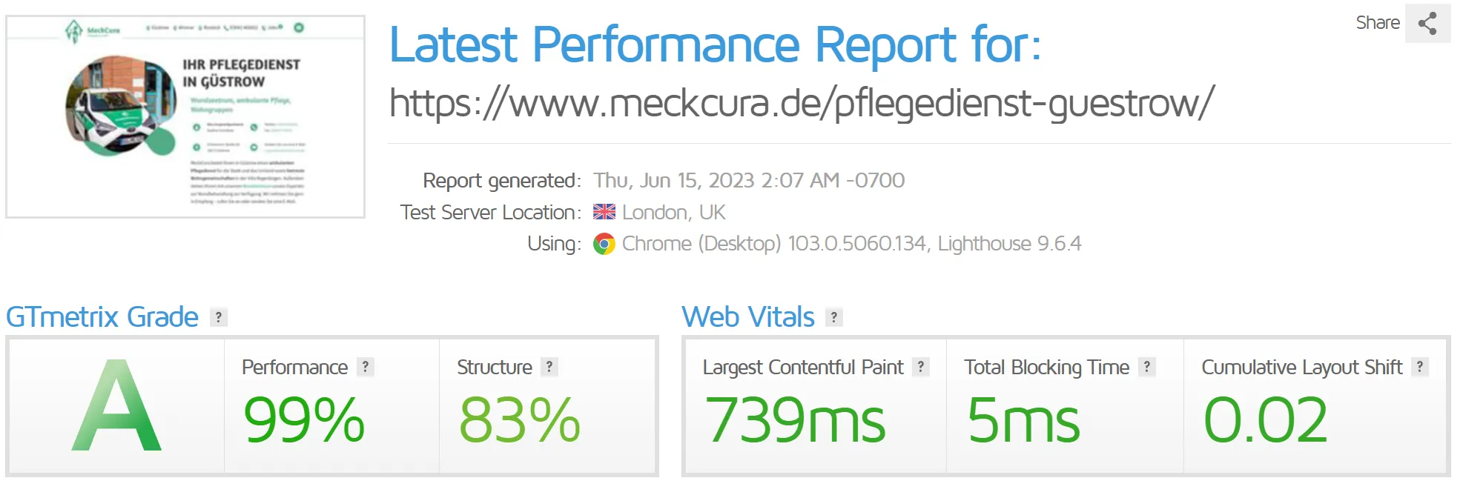Click the Total Blocking Time help icon

1146,367
